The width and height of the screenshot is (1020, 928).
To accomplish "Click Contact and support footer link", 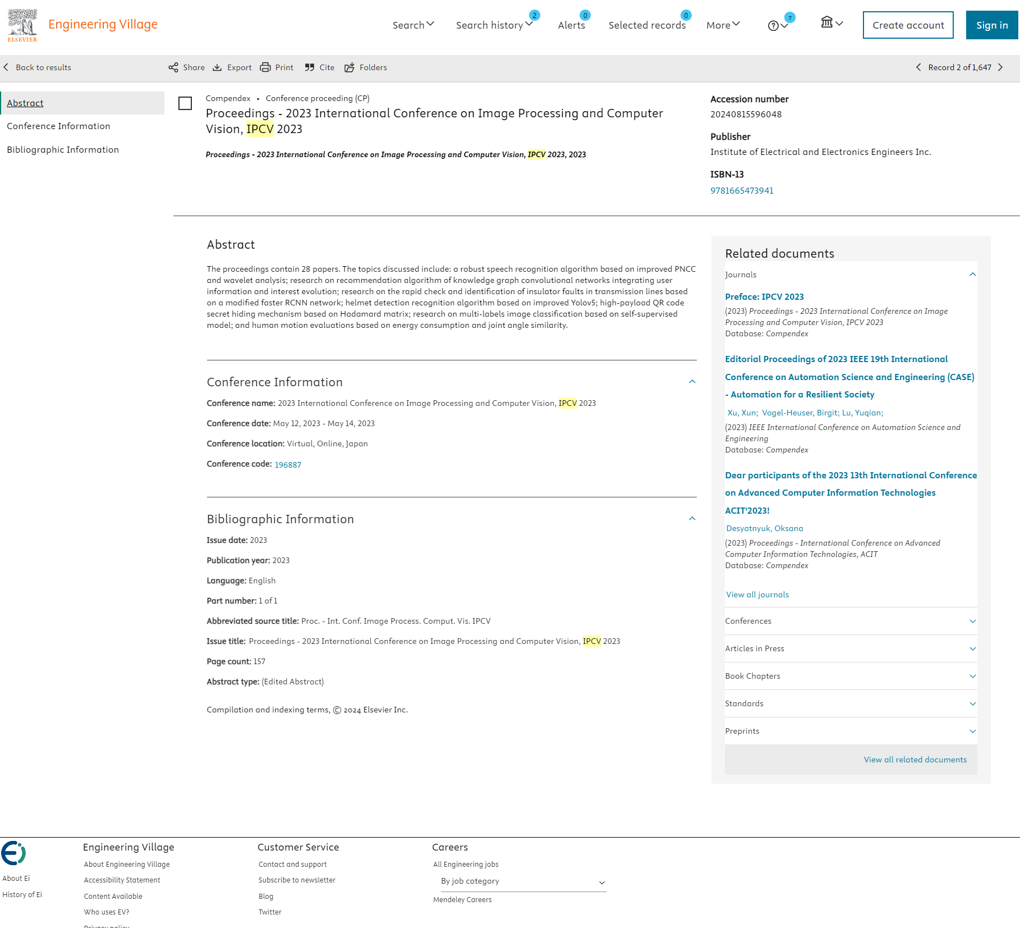I will pos(292,865).
